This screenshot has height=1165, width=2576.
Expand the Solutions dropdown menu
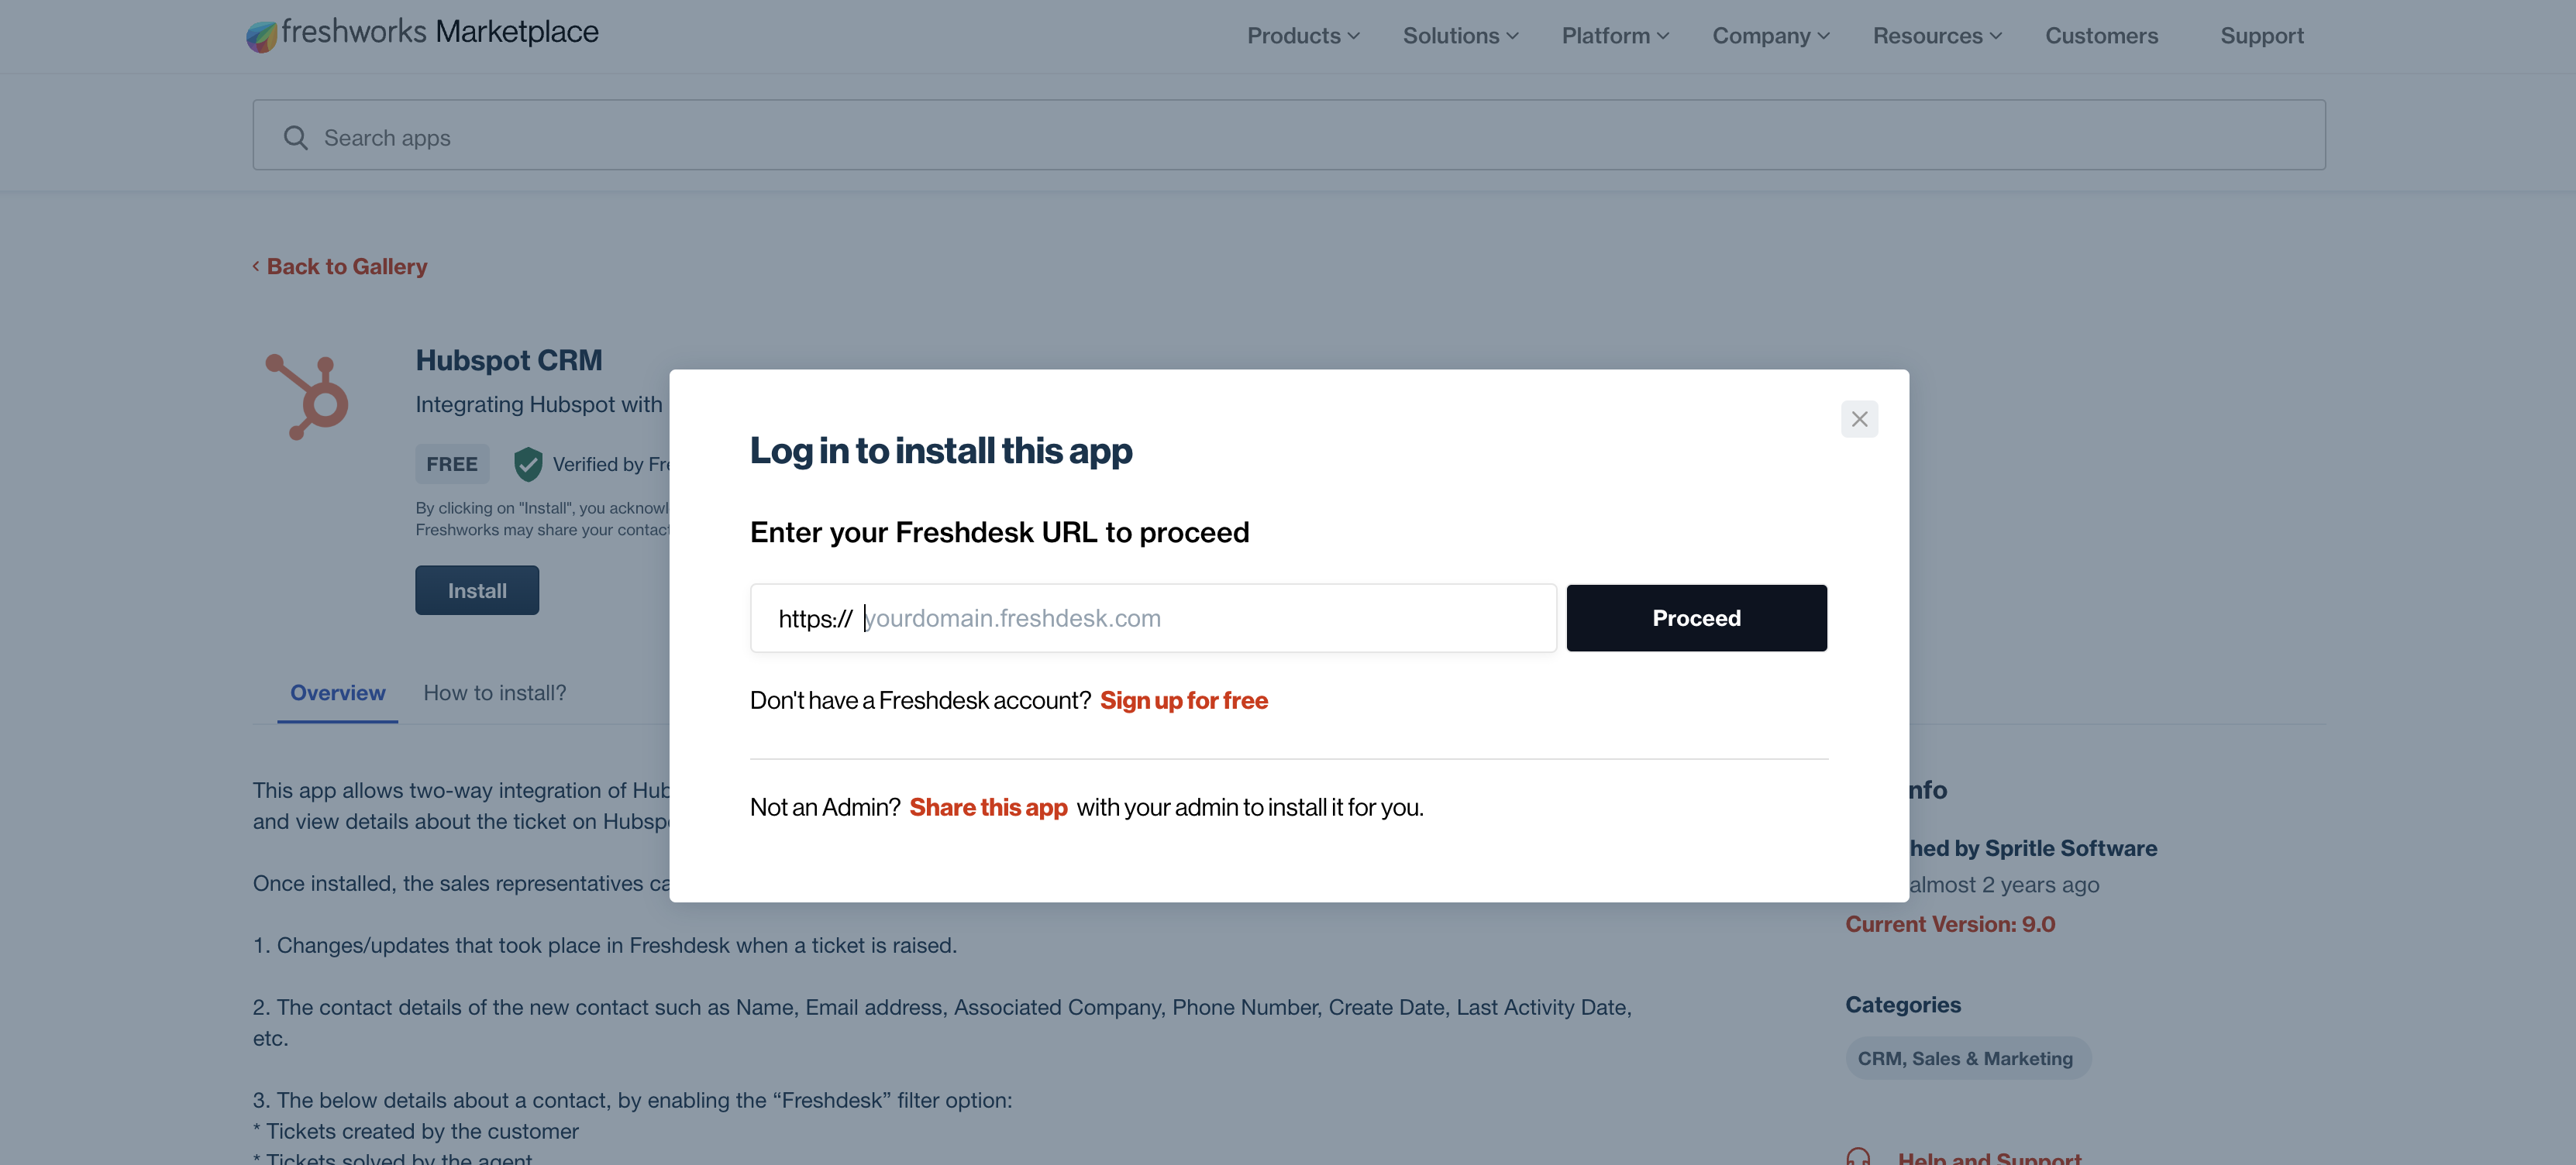pos(1460,36)
